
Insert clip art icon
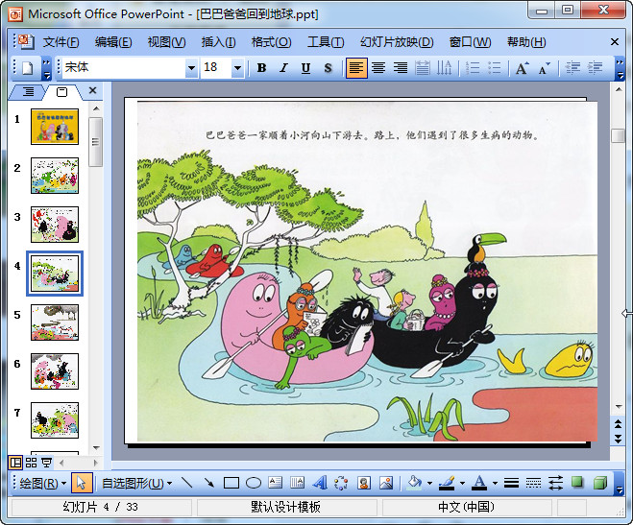click(364, 483)
